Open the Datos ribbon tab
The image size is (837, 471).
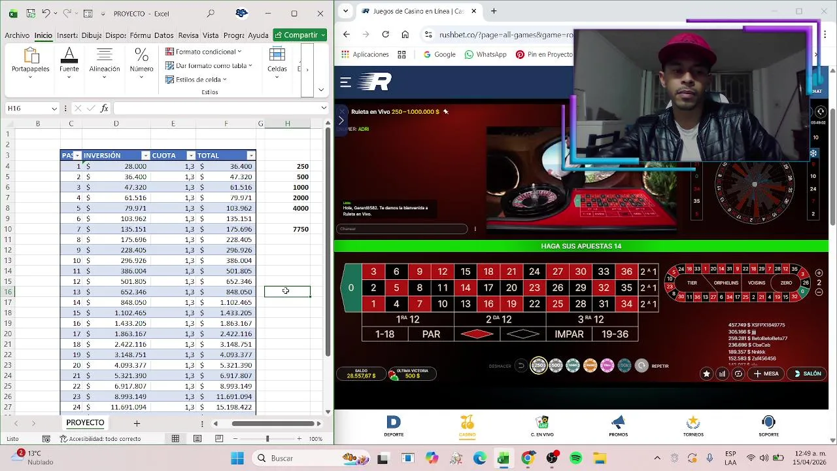(163, 35)
